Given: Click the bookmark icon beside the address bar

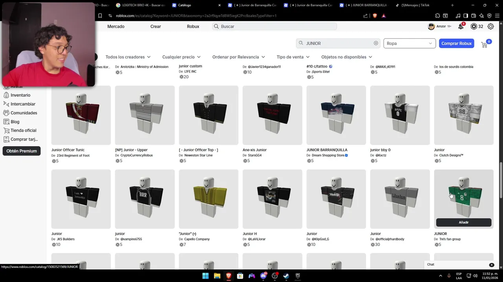Looking at the screenshot, I should tap(100, 16).
